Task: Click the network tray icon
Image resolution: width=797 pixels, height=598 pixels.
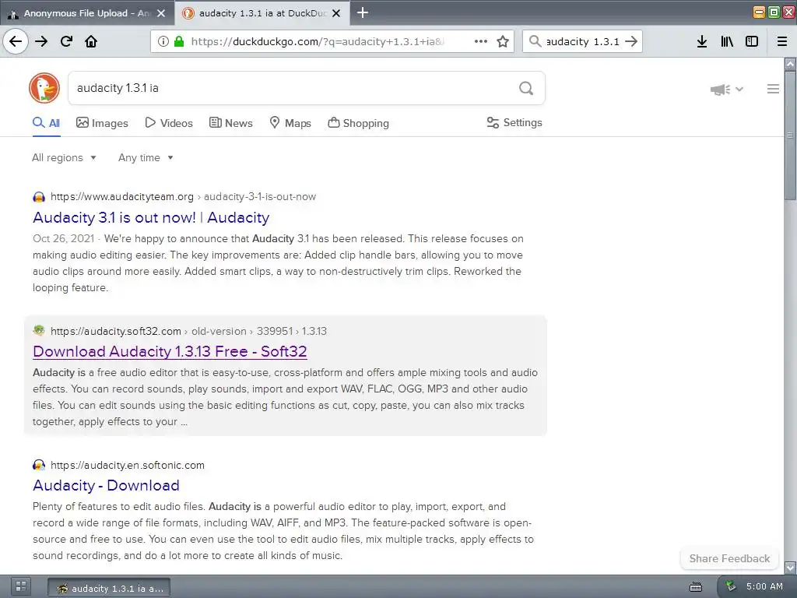Action: (x=730, y=586)
